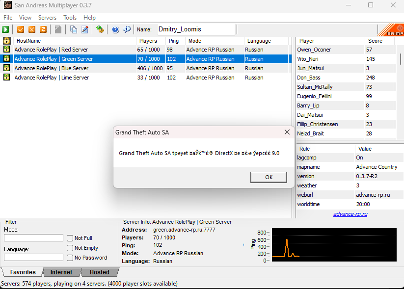Screen dimensions: 404x289
Task: Select player Neizd_Brait in player list
Action: [345, 133]
